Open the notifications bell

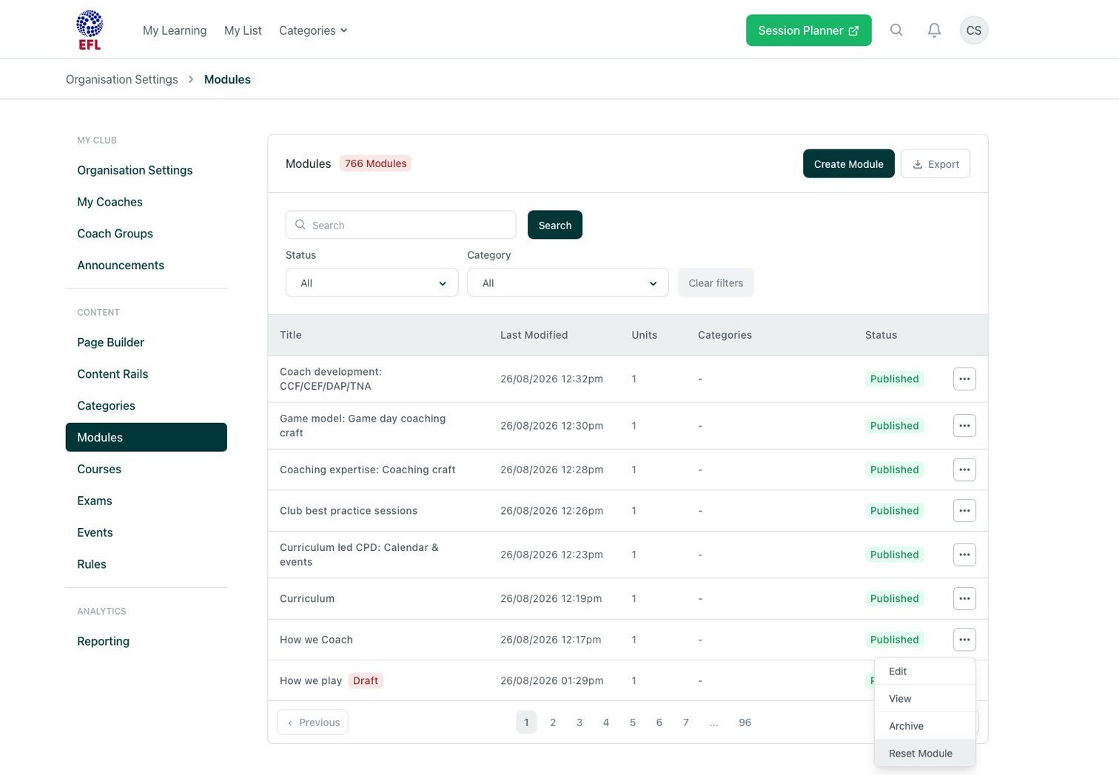(x=935, y=30)
